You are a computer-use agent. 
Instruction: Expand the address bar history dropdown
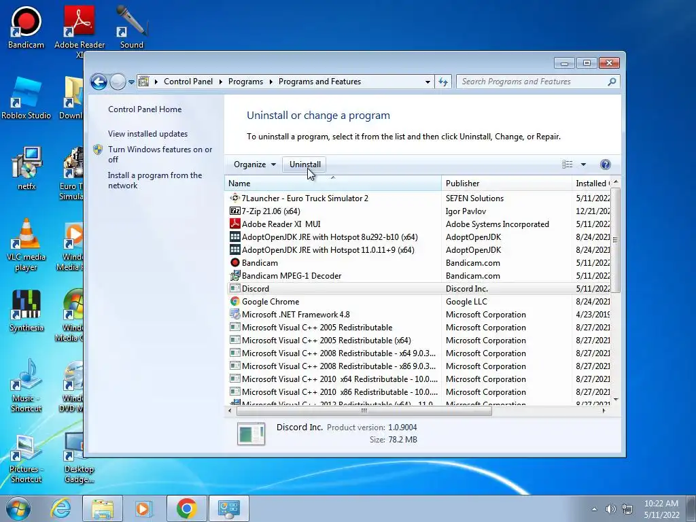coord(428,82)
